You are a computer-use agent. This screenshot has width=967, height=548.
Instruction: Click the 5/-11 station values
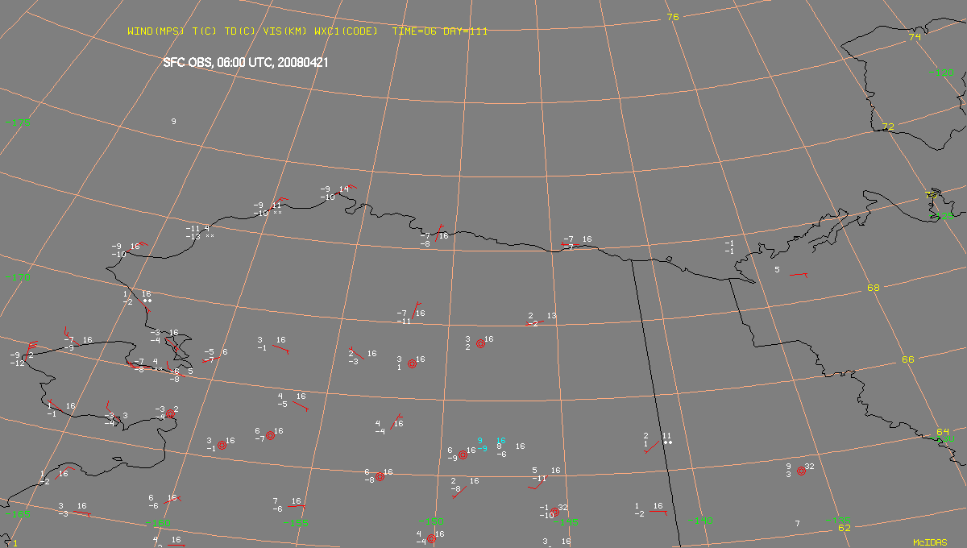(539, 474)
